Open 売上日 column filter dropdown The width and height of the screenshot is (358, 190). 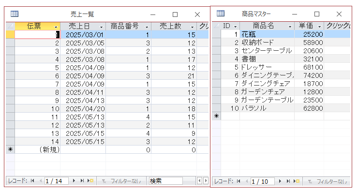(102, 27)
